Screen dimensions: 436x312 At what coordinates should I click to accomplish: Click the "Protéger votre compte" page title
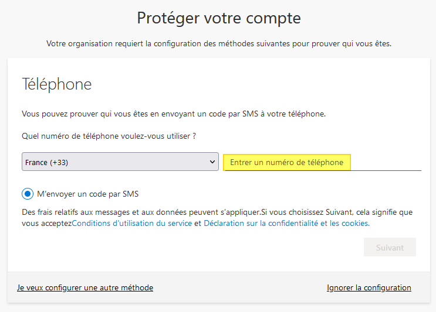(x=218, y=18)
